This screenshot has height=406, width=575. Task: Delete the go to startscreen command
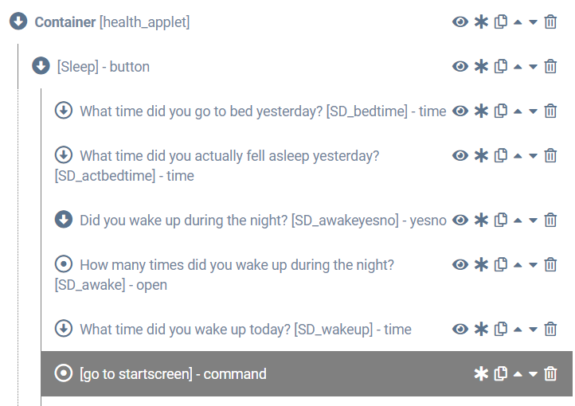point(550,373)
